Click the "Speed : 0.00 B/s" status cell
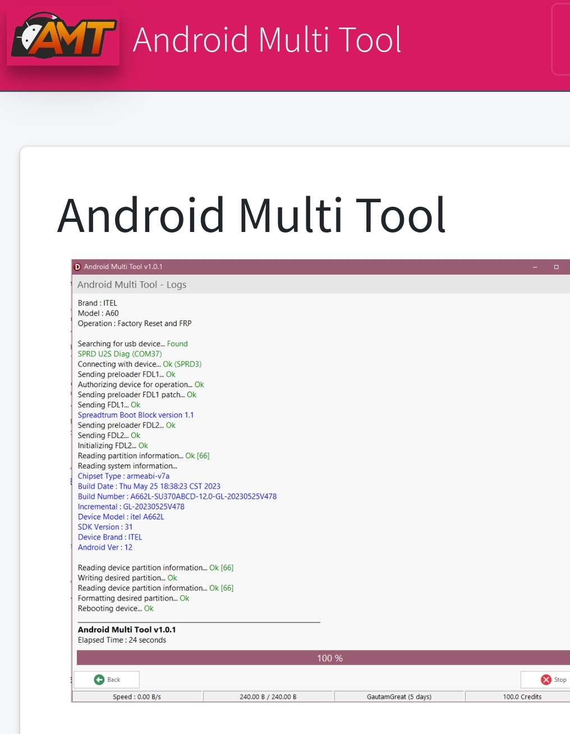 [137, 697]
